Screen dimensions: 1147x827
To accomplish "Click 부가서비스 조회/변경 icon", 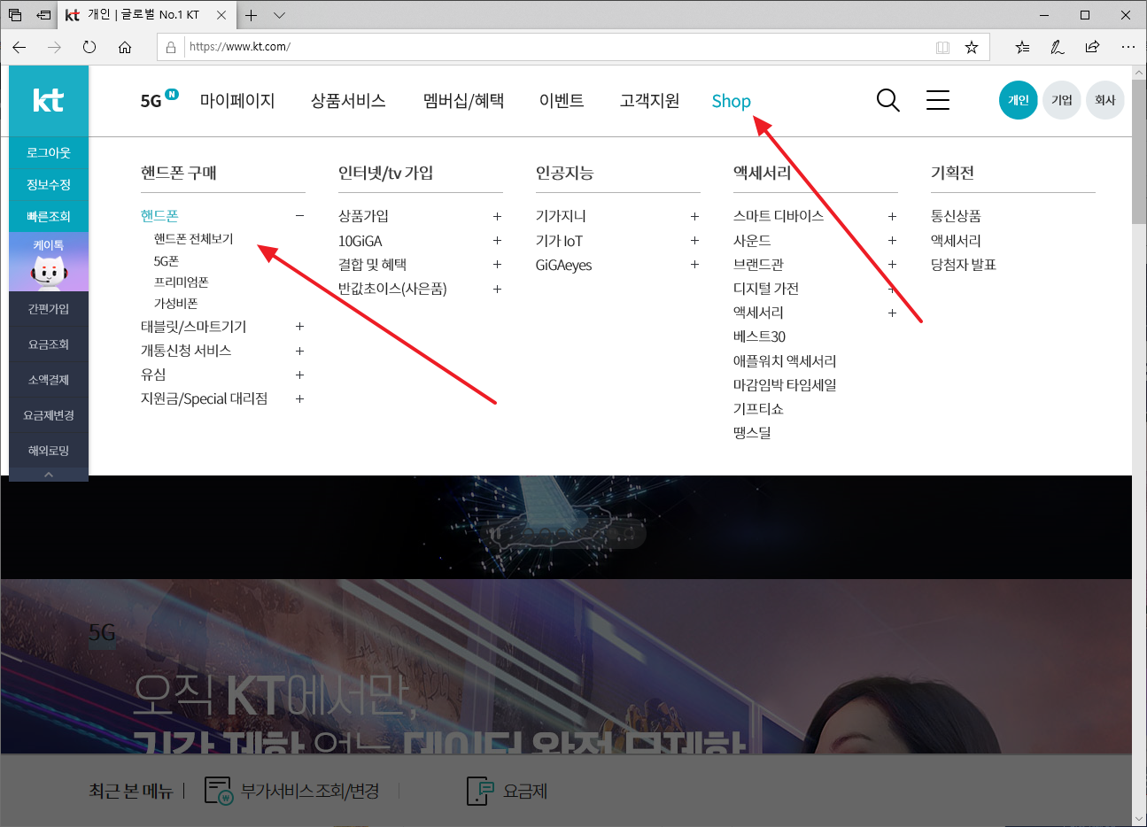I will click(218, 791).
